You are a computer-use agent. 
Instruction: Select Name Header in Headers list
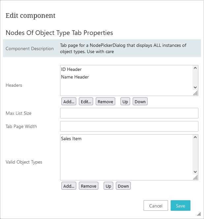[x=75, y=77]
